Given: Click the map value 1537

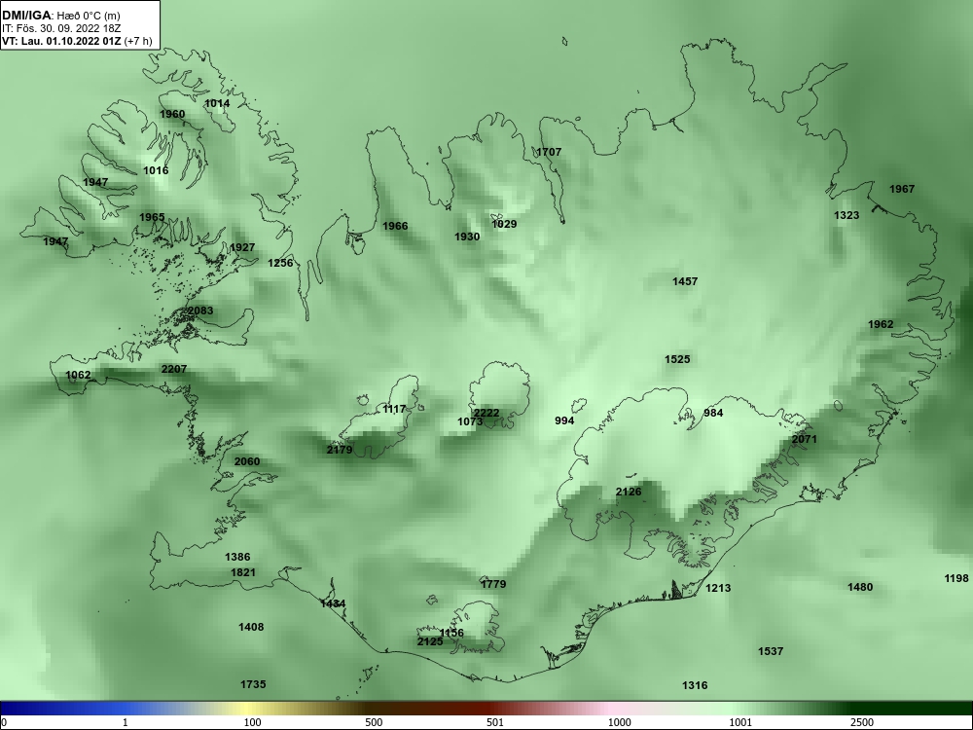Looking at the screenshot, I should pos(771,652).
